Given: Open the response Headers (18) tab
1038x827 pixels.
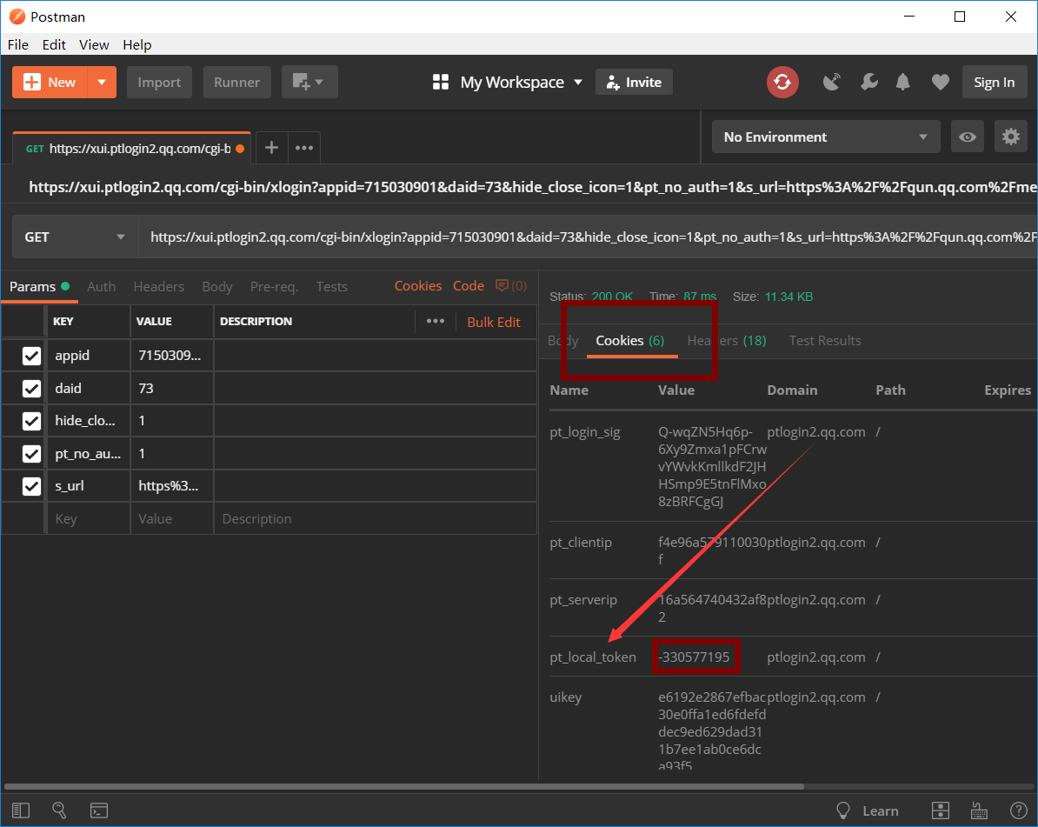Looking at the screenshot, I should [x=726, y=340].
